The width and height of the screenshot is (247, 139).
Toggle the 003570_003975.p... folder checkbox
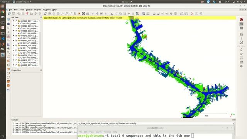16,36
